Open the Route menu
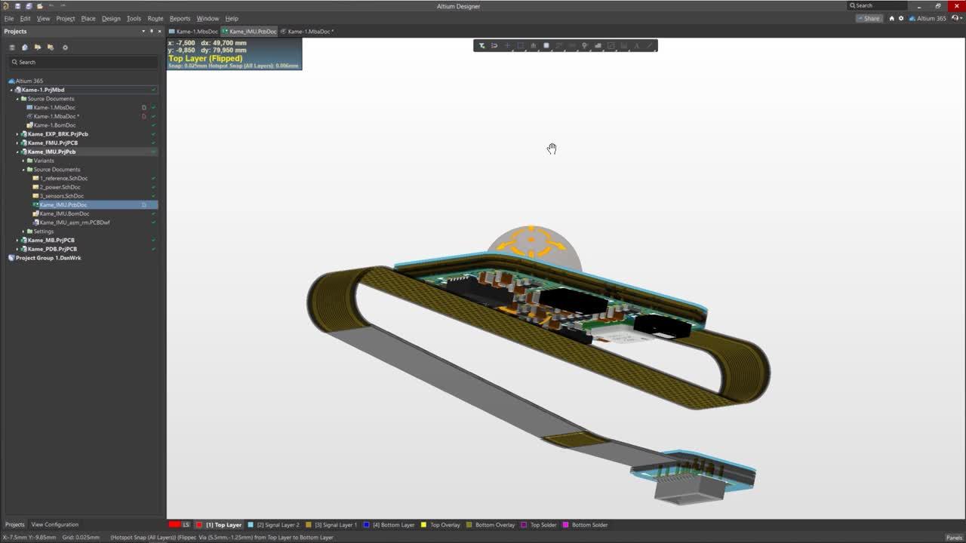This screenshot has width=966, height=543. [x=155, y=18]
